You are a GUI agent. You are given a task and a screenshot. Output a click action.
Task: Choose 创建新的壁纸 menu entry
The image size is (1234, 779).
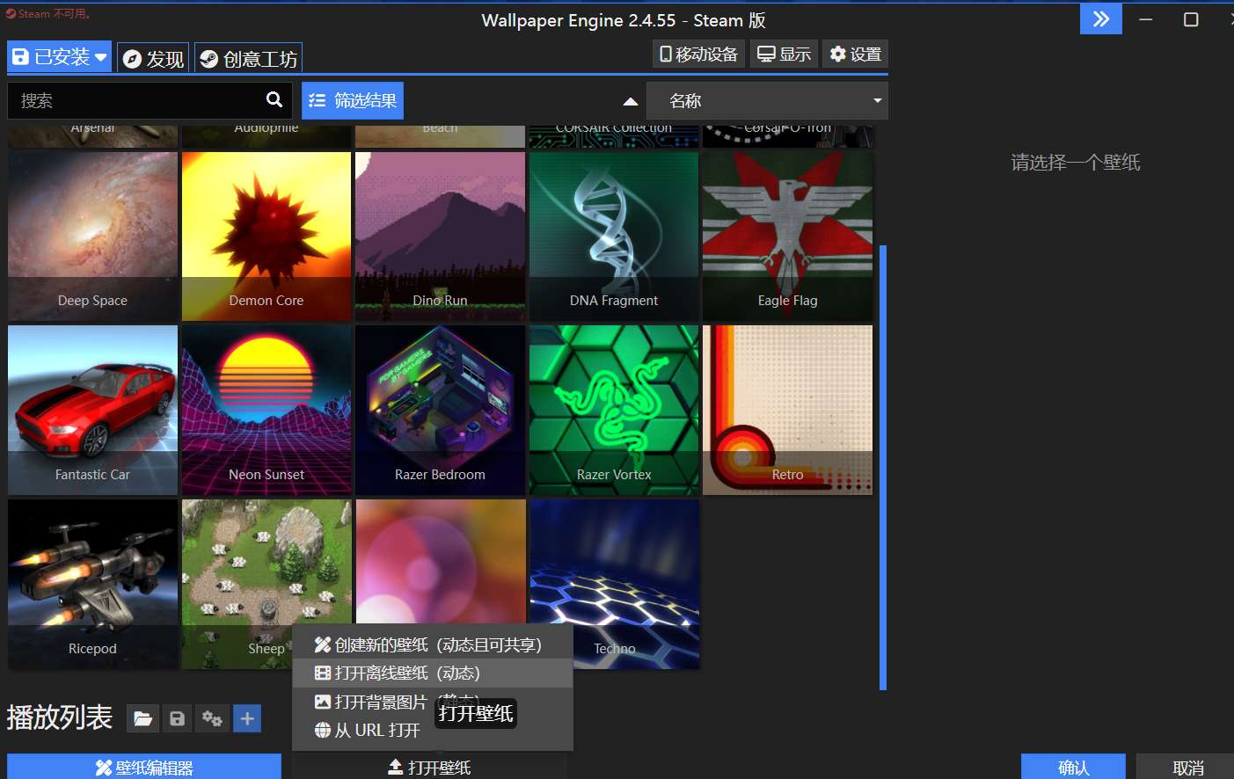[x=432, y=645]
